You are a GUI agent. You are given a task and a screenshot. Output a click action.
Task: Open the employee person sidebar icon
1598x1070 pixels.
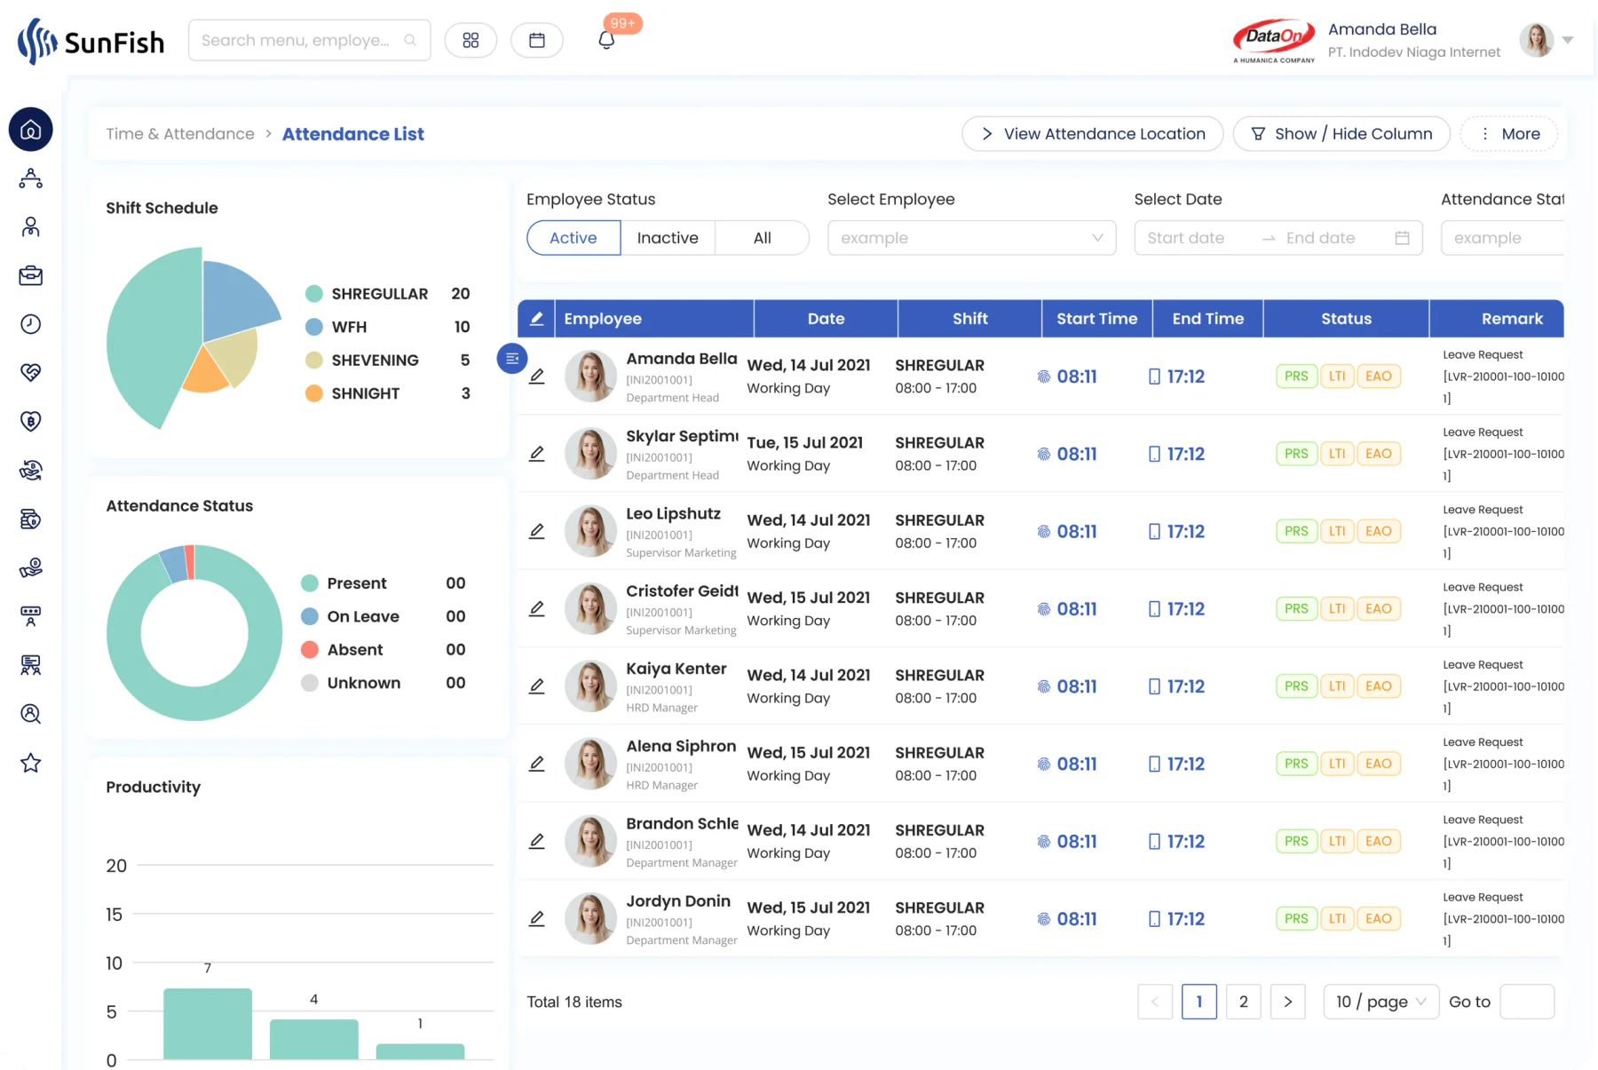[x=31, y=227]
